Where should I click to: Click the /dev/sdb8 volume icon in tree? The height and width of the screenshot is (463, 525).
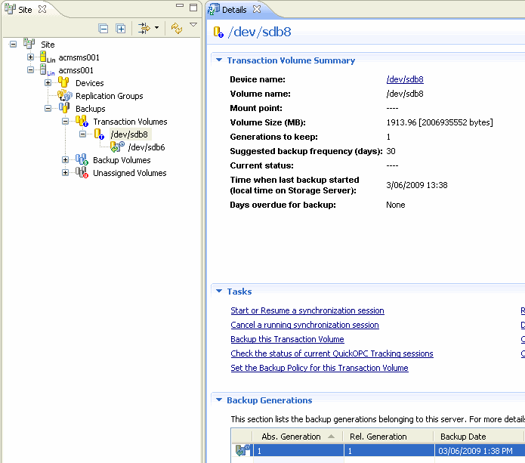(x=99, y=134)
